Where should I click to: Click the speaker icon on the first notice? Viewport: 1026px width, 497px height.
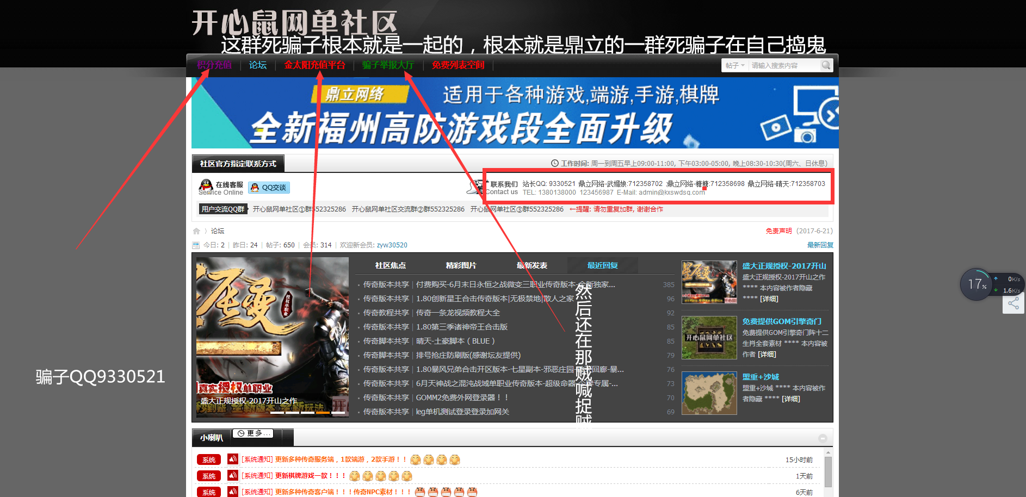(x=232, y=459)
